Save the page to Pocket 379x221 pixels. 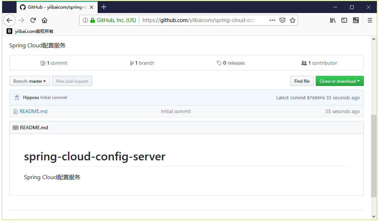[x=282, y=20]
